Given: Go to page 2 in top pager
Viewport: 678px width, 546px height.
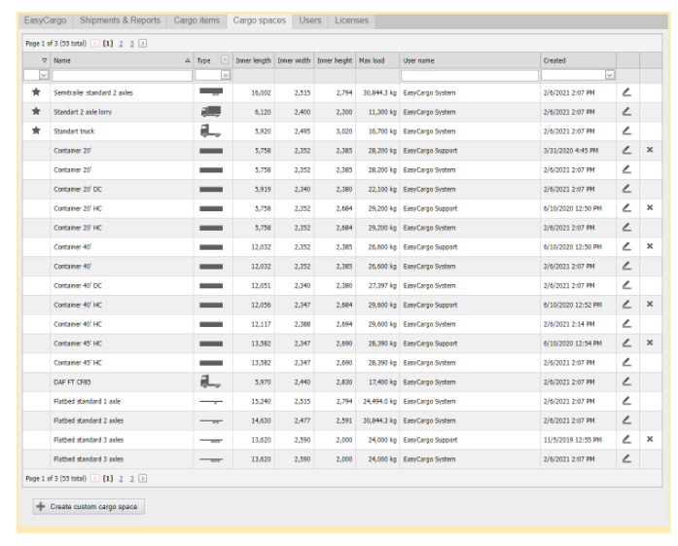Looking at the screenshot, I should (121, 43).
